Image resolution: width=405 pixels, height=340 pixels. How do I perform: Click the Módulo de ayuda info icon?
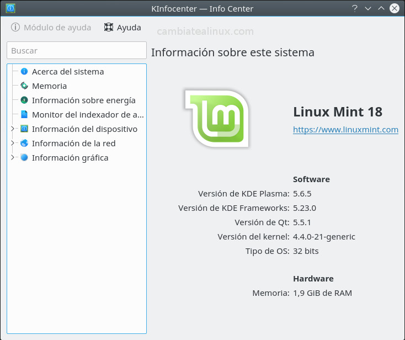[15, 27]
